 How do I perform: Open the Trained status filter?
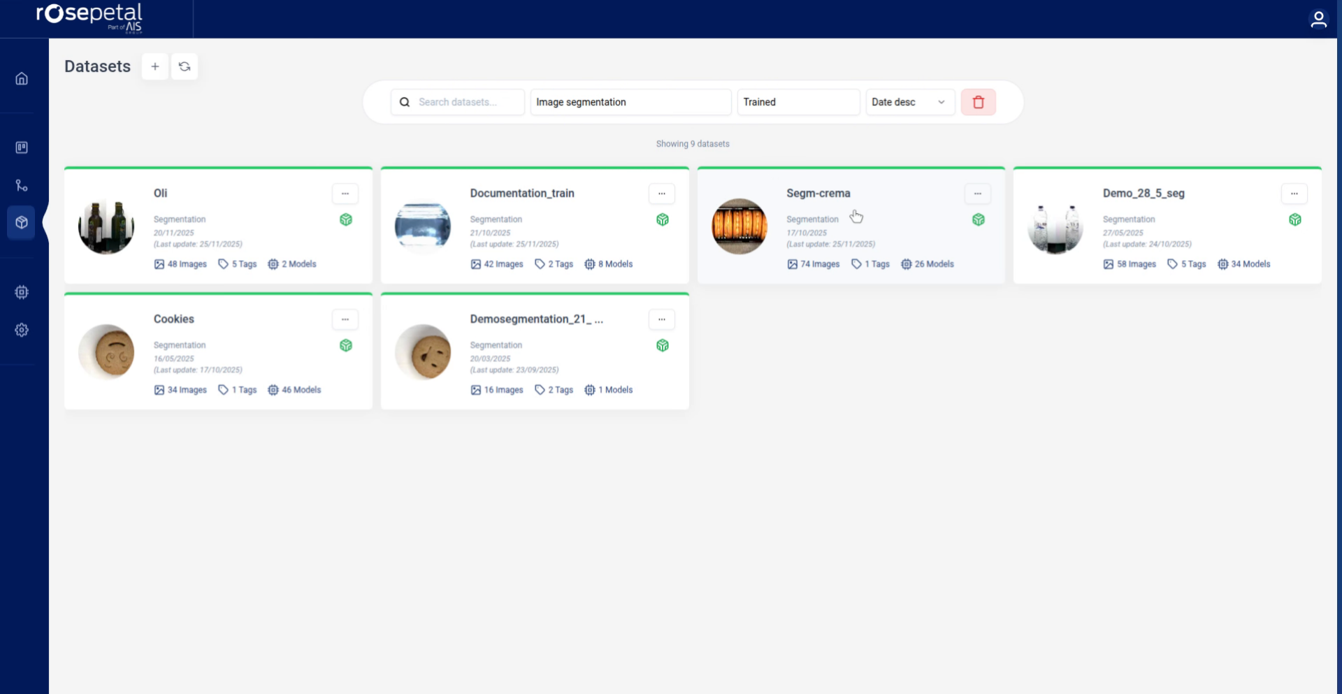(798, 102)
